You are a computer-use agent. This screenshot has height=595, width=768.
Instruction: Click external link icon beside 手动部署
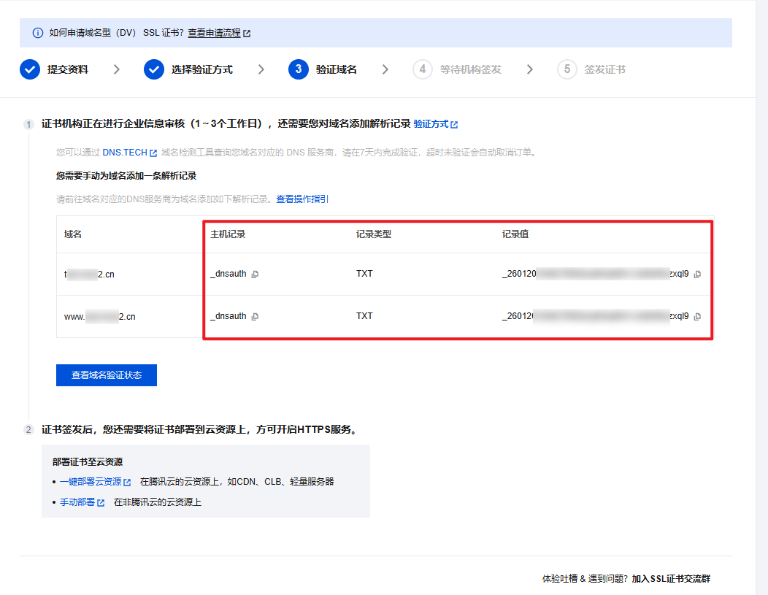pos(101,502)
